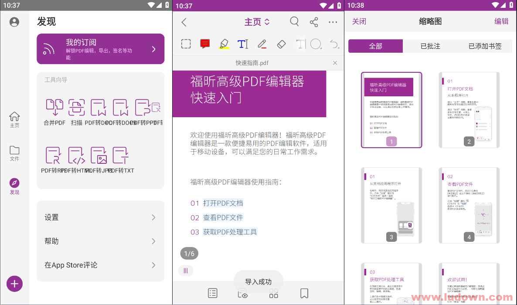Screen dimensions: 517x305
Task: Open the user profile avatar icon
Action: [x=14, y=22]
